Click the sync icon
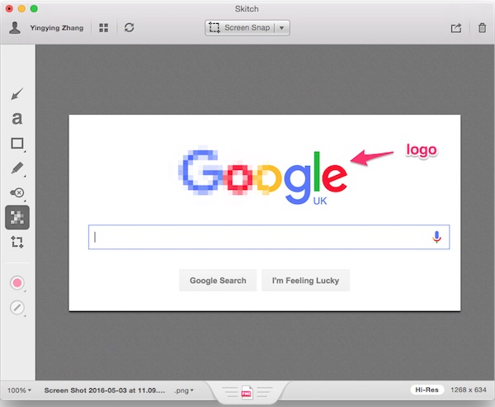Viewport: 495px width, 407px height. [130, 27]
